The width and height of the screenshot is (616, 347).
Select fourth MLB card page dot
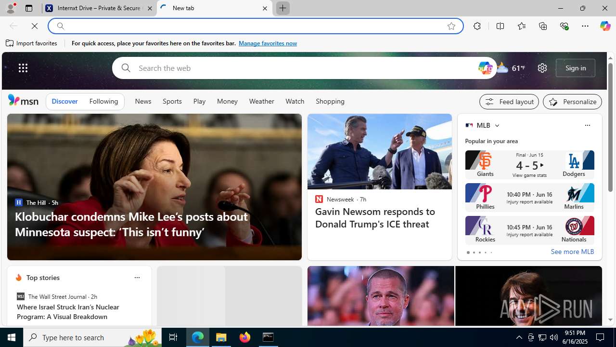click(x=485, y=253)
